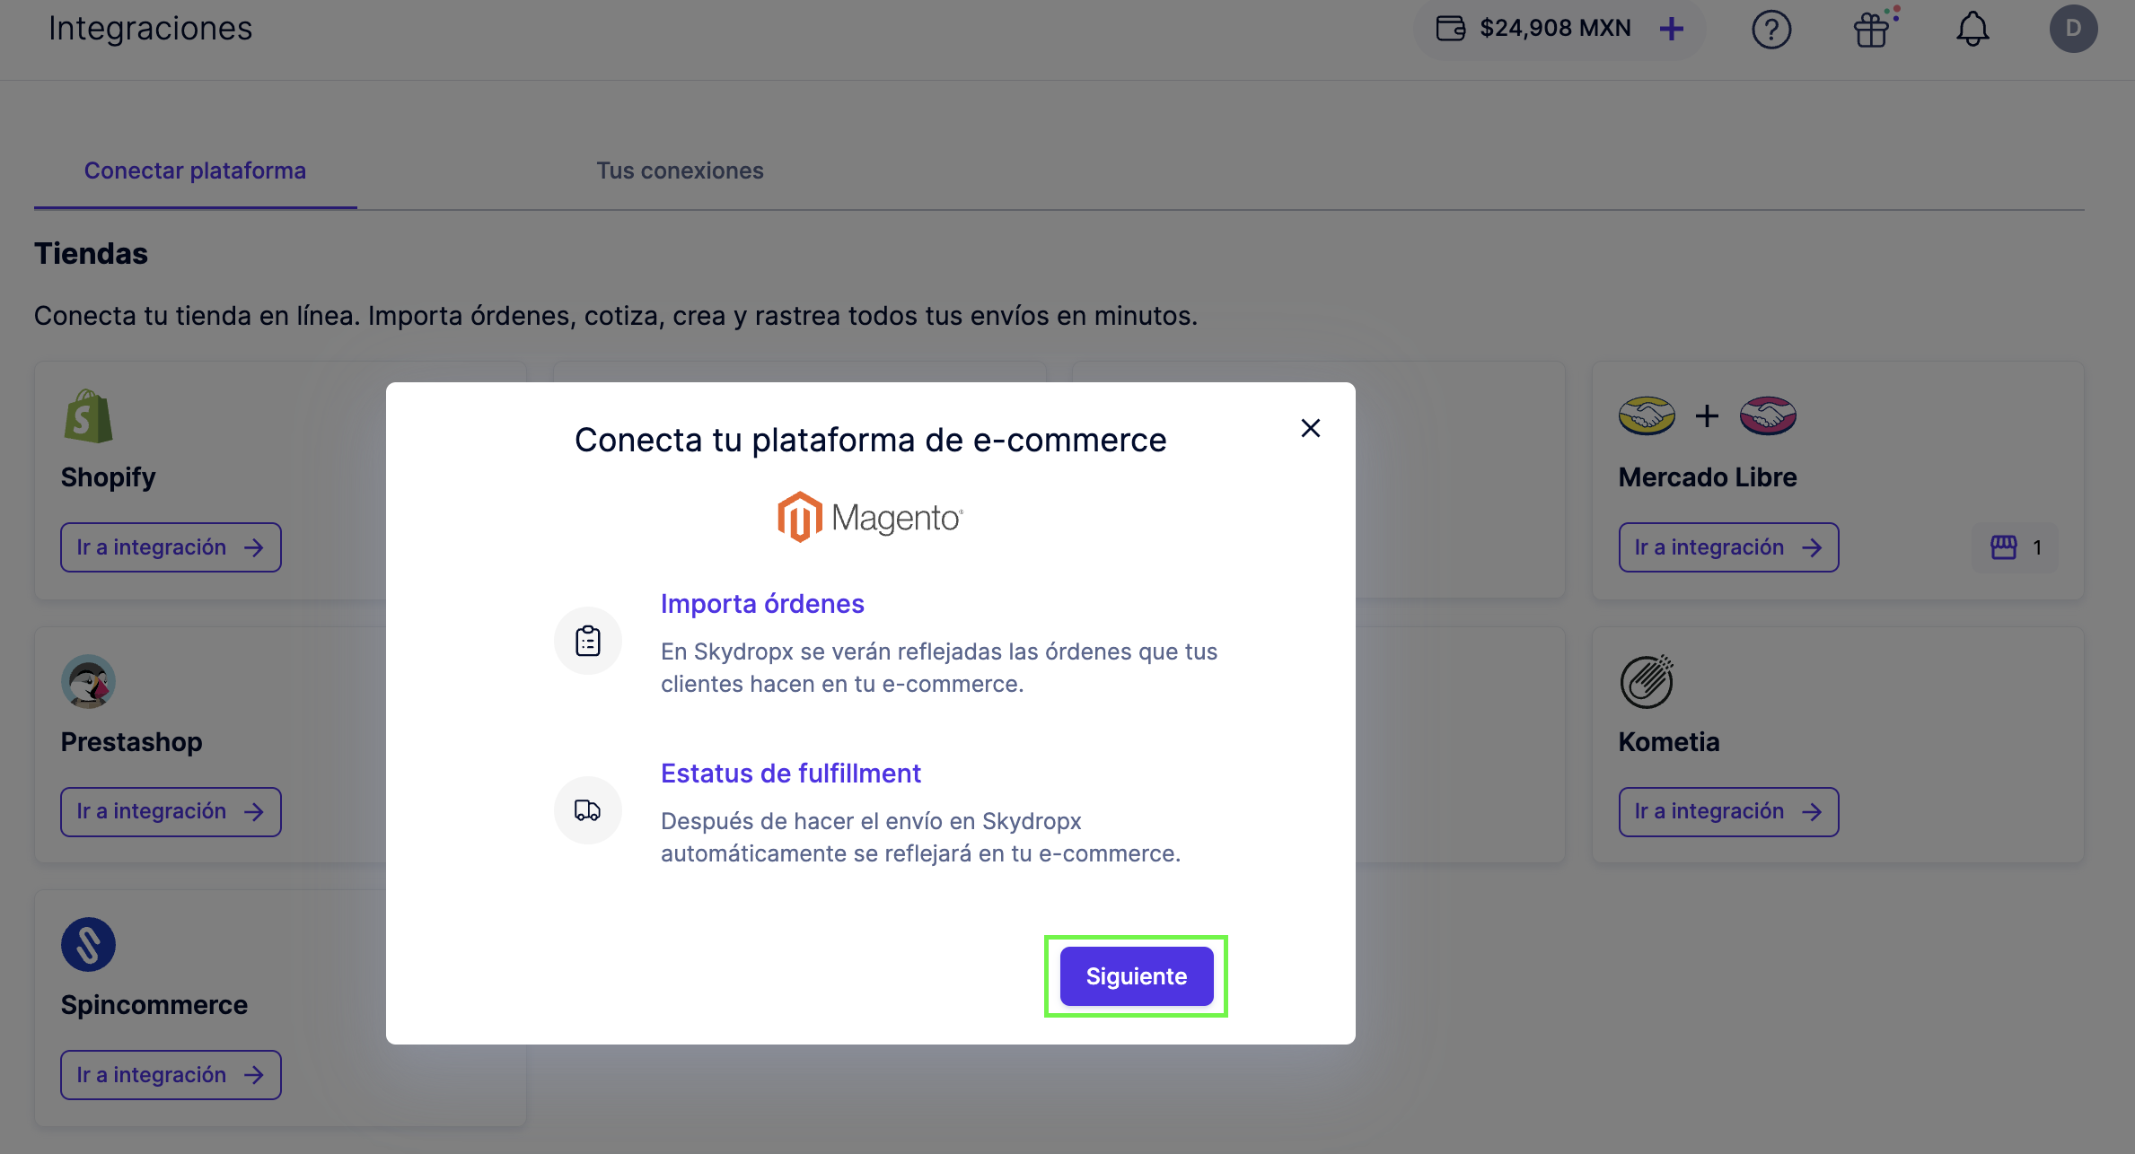Click the Kometia logo icon
Image resolution: width=2135 pixels, height=1154 pixels.
[1646, 681]
